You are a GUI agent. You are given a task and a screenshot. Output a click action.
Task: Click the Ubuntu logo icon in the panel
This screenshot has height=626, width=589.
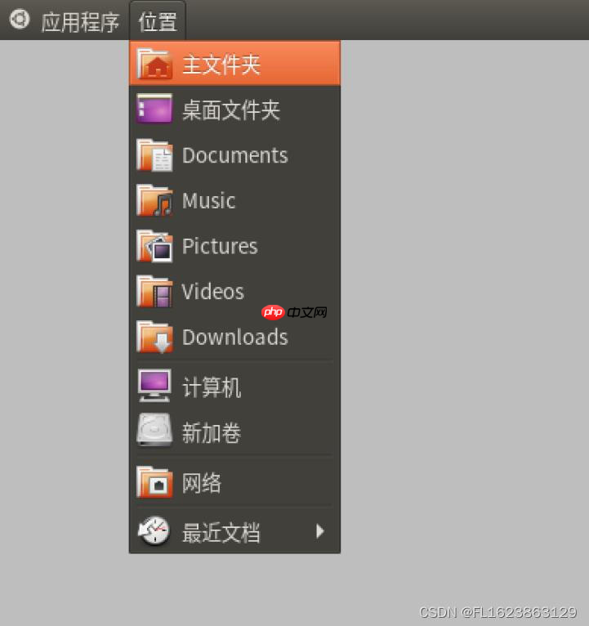(x=20, y=19)
